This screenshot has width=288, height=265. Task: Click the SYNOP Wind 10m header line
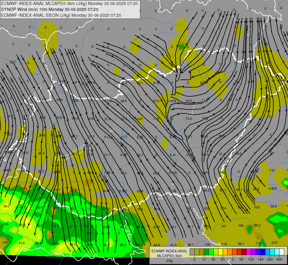point(50,9)
